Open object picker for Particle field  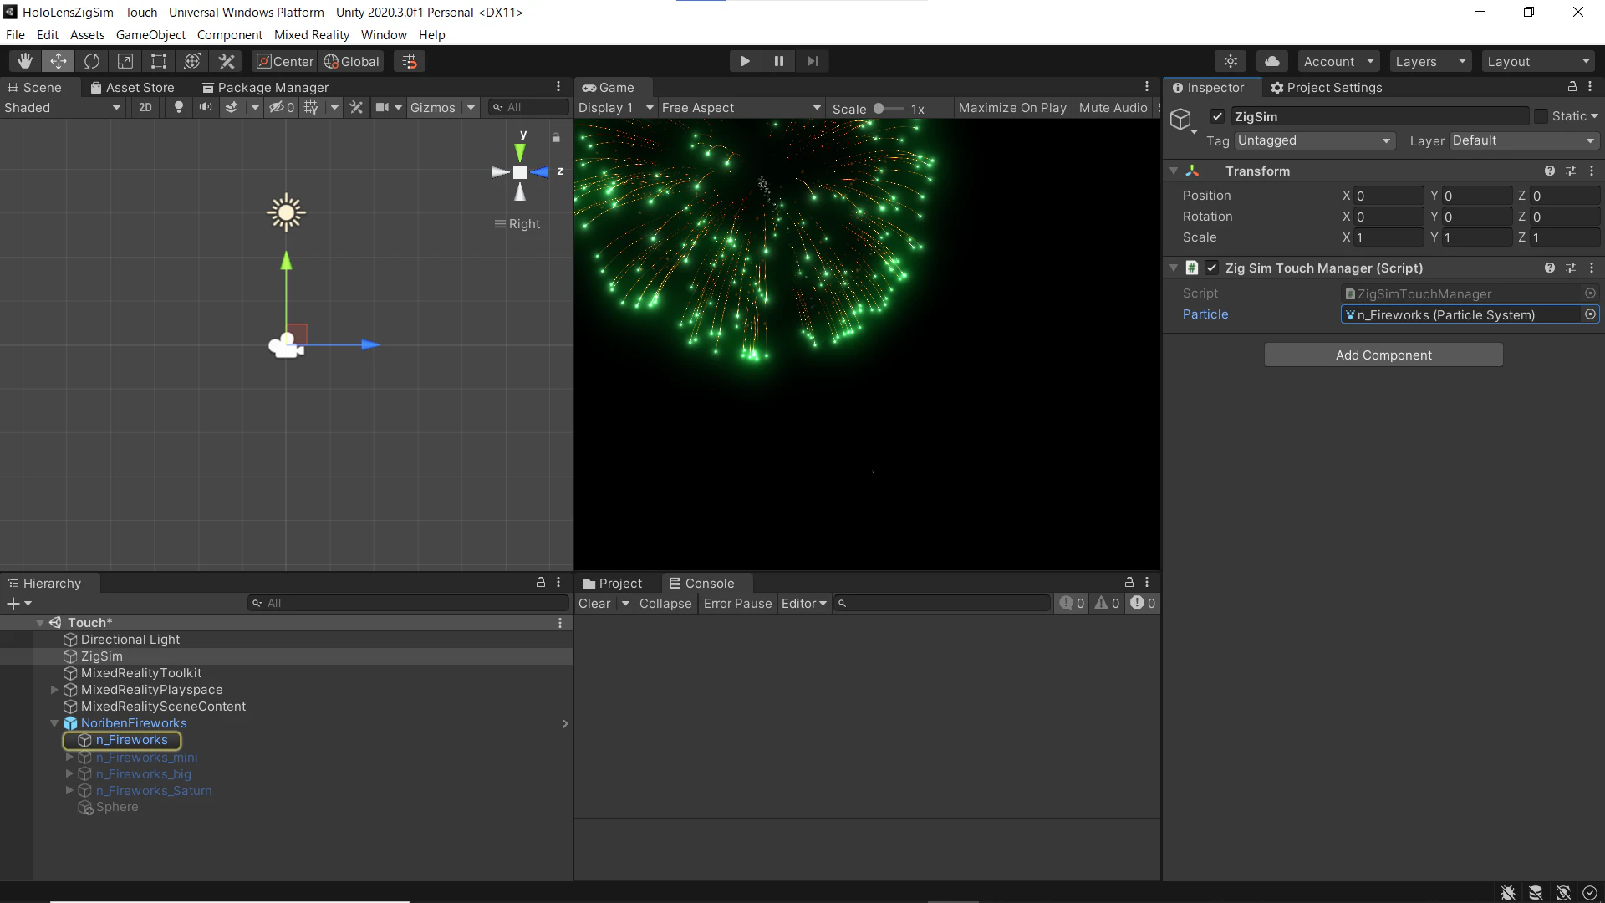[x=1590, y=314]
